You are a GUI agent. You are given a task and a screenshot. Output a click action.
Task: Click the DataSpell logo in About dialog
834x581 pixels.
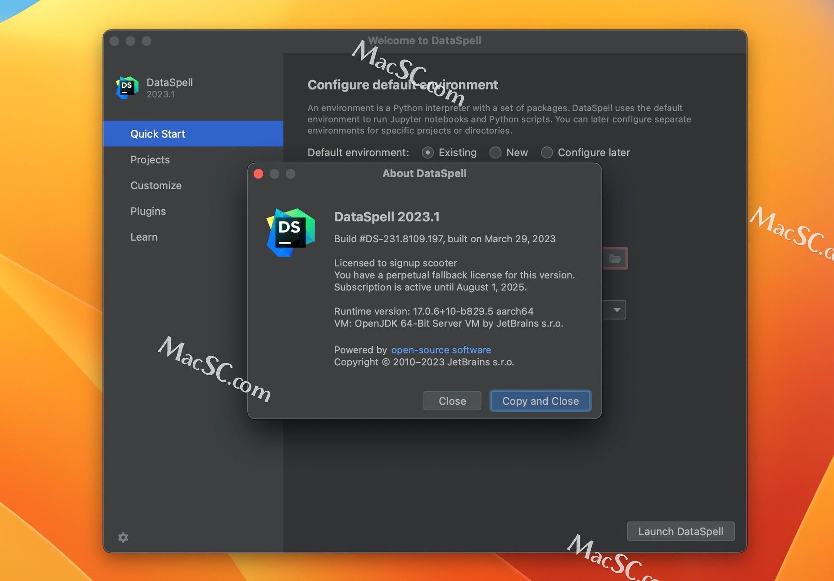291,232
